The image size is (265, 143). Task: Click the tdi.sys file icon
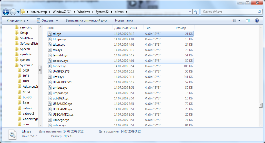point(50,34)
